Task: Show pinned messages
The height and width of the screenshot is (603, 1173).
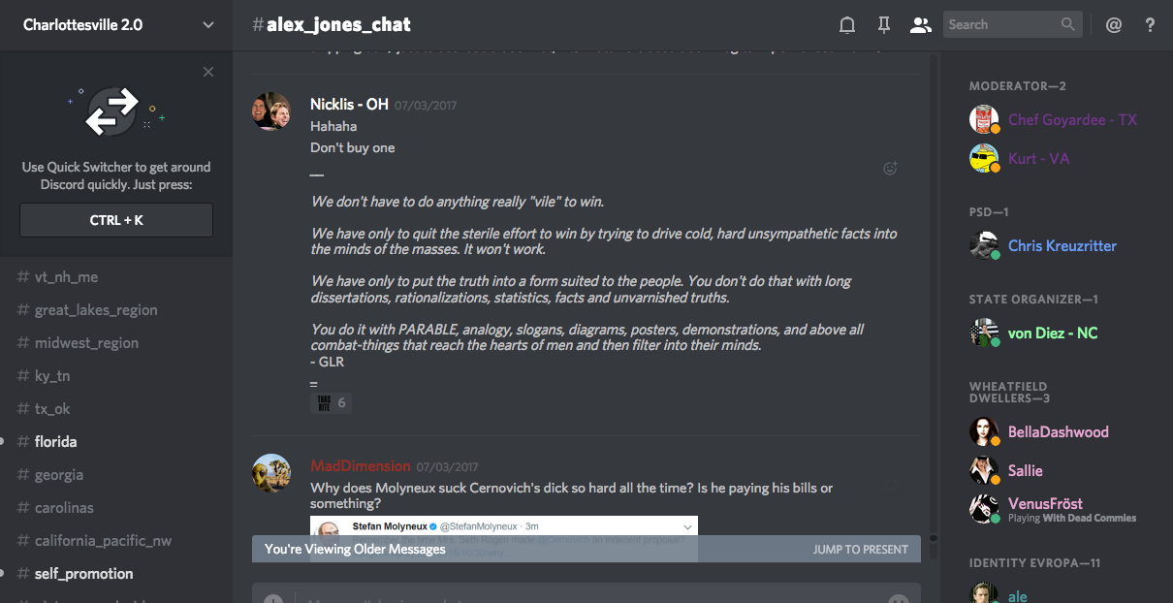Action: (883, 25)
